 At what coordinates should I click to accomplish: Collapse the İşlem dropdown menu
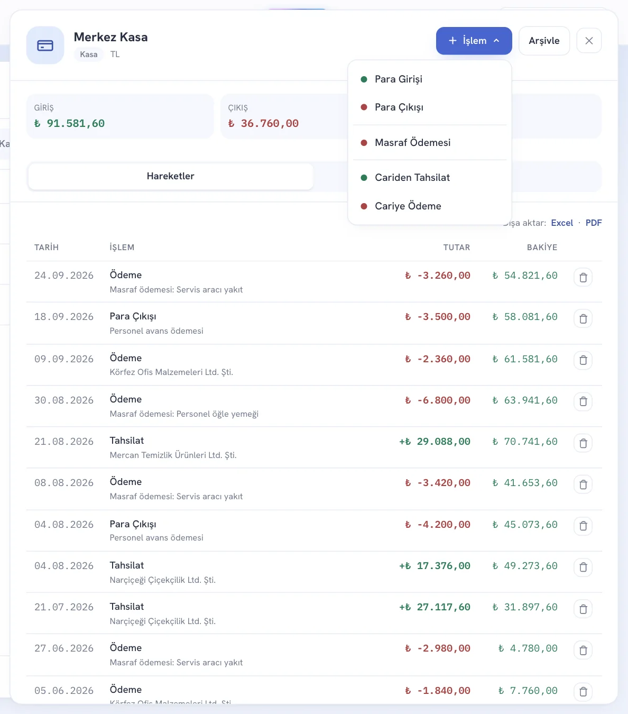[x=474, y=41]
